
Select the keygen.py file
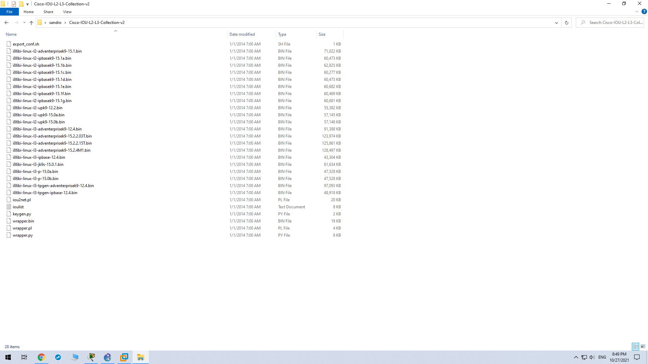22,214
